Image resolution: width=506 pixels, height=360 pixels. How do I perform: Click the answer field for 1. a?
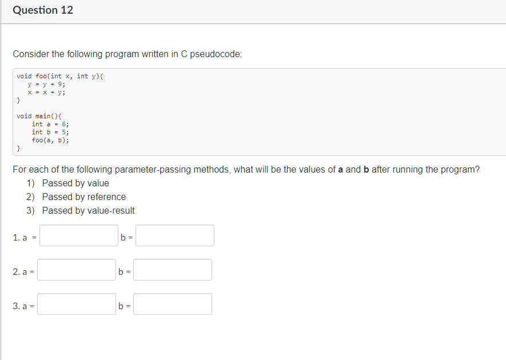click(x=78, y=235)
